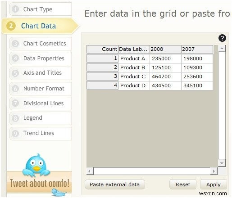
Task: Select the 2008 column header
Action: (165, 49)
